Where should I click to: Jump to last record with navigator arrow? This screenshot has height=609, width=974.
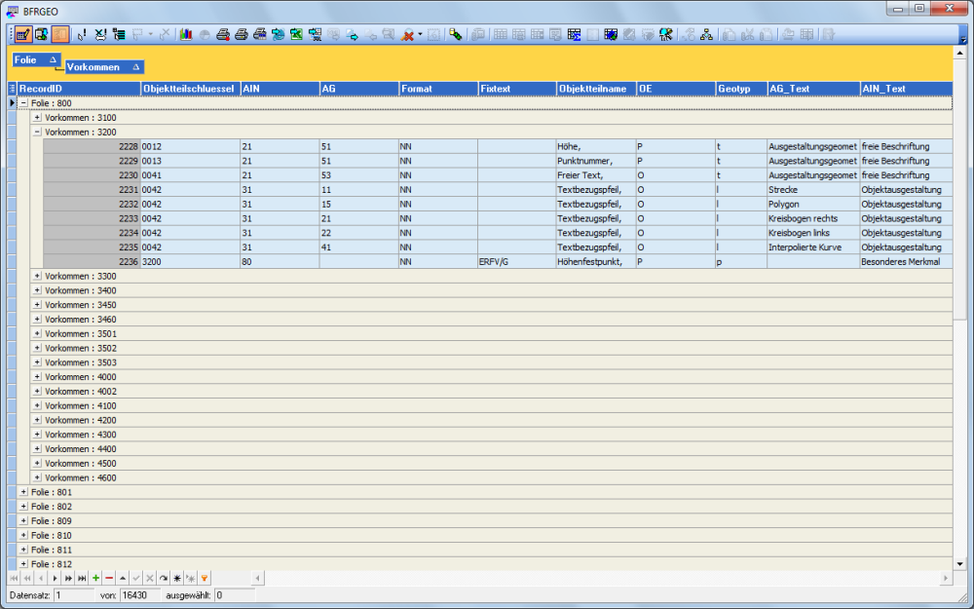82,578
